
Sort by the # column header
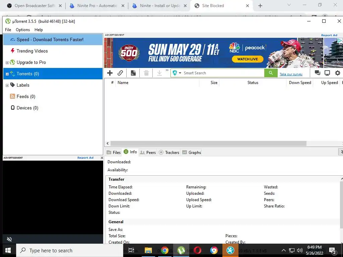112,83
